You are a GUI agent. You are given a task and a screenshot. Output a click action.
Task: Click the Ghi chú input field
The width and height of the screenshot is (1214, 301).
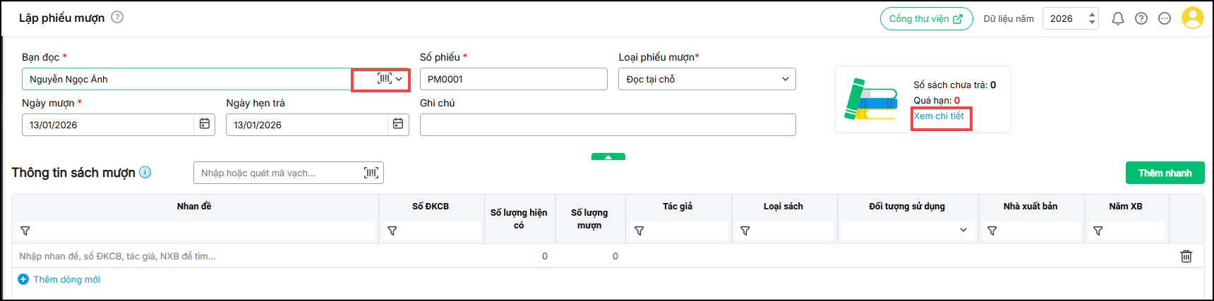(607, 125)
